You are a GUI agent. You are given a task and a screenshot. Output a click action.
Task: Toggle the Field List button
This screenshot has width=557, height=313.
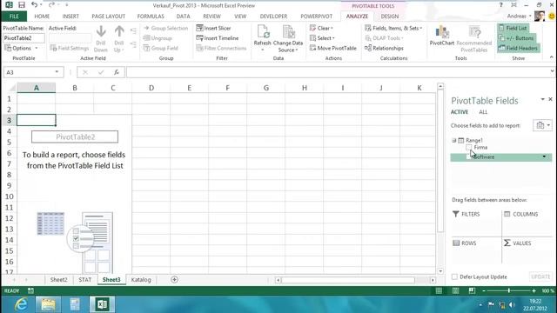point(513,28)
